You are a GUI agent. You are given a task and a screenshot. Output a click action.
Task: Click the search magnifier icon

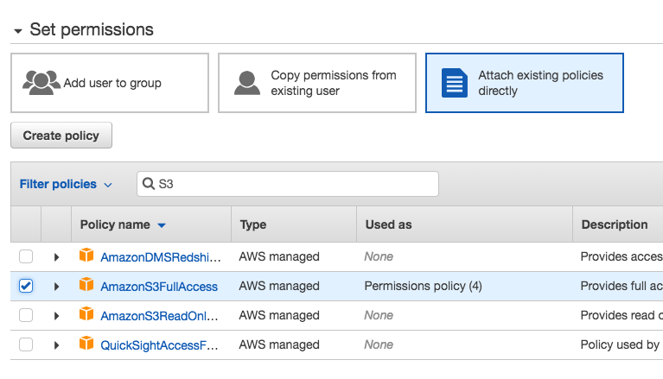pos(149,183)
